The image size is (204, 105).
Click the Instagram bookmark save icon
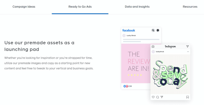187,97
